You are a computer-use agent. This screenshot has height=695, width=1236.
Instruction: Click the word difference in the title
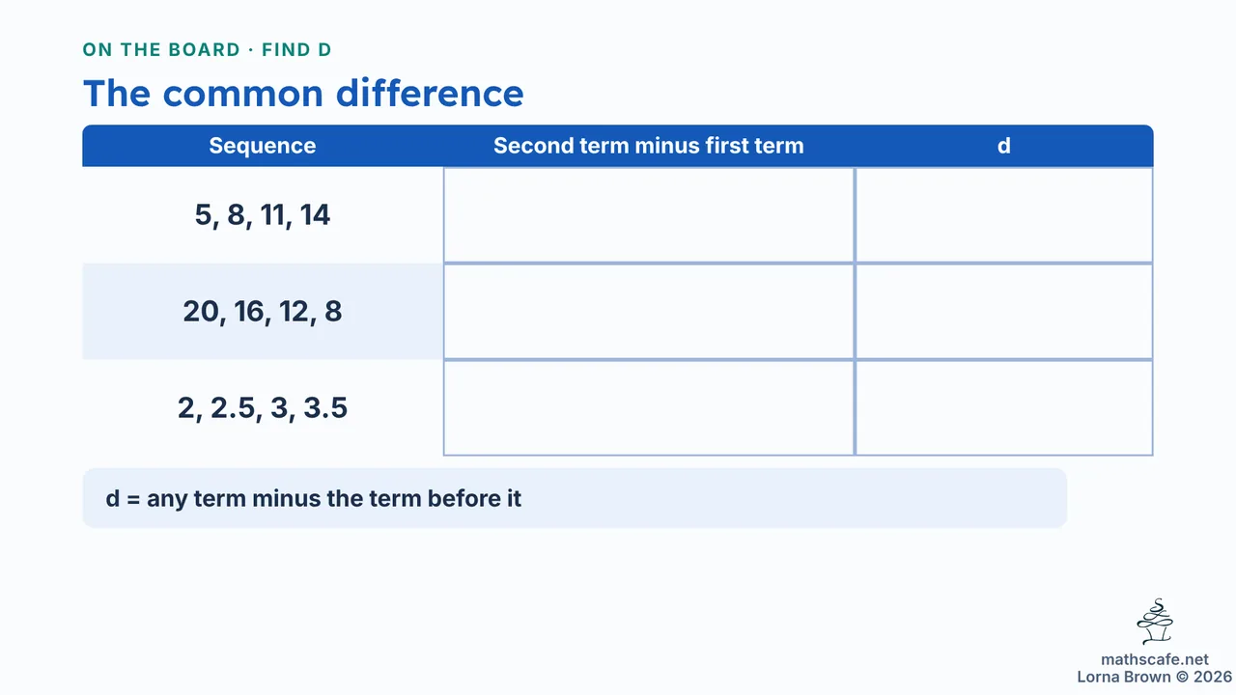click(430, 94)
